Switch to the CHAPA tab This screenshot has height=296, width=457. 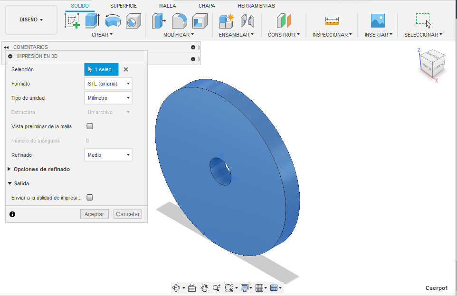[207, 6]
